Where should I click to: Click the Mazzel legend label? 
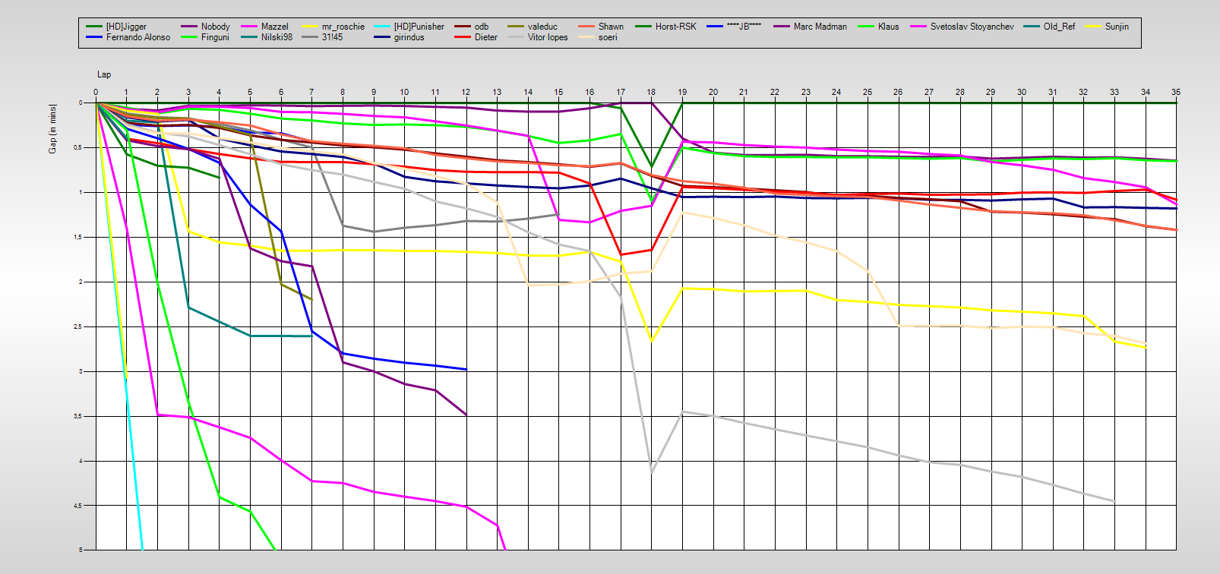pyautogui.click(x=274, y=27)
